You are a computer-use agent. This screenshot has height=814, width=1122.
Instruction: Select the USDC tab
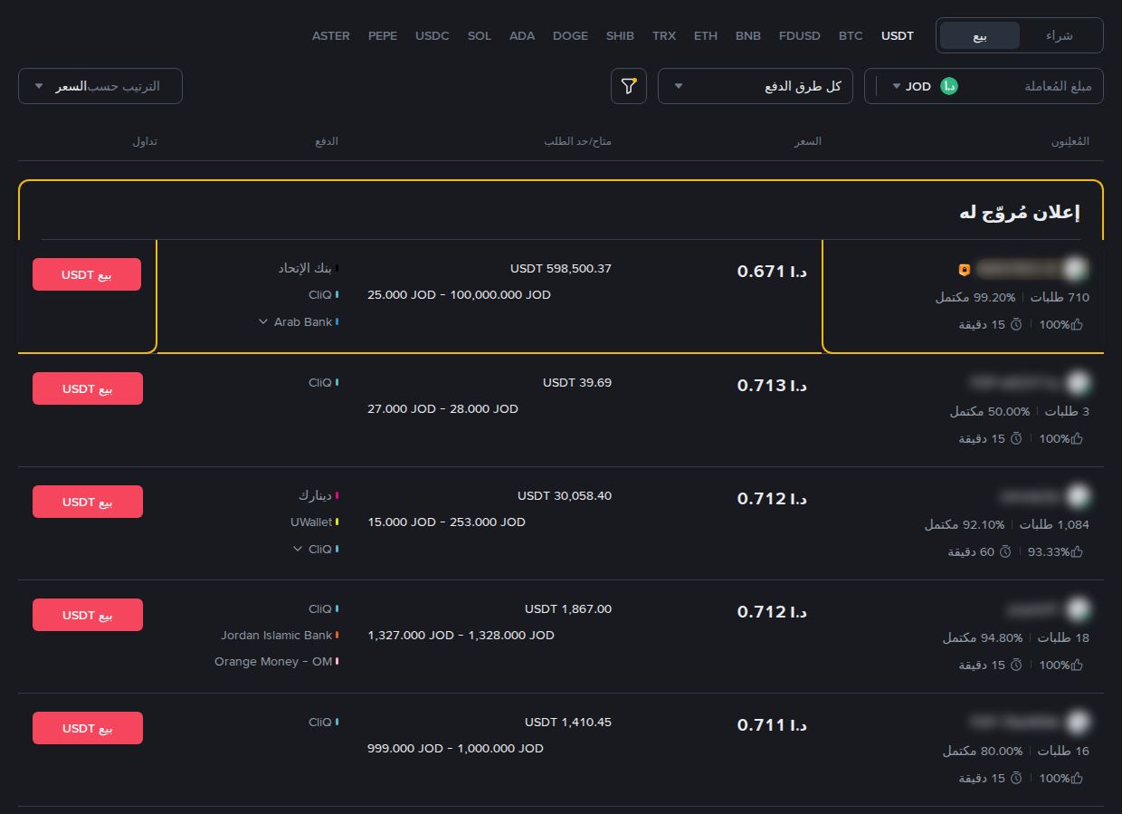(x=433, y=36)
